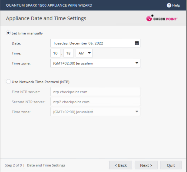Click the Next button
The height and width of the screenshot is (172, 187).
click(146, 165)
